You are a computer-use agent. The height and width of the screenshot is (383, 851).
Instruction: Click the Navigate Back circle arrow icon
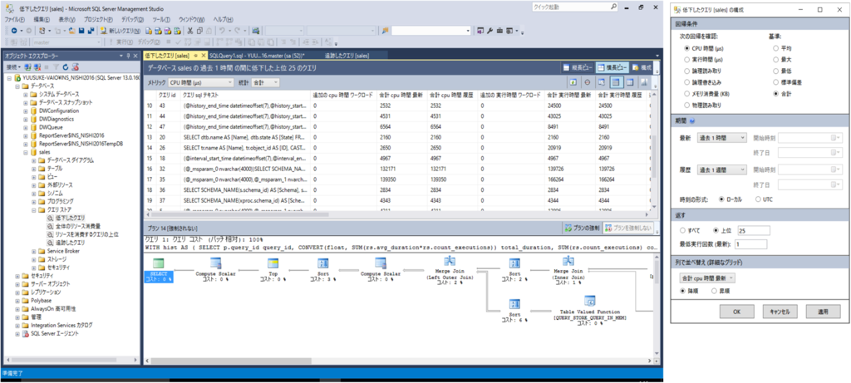pyautogui.click(x=13, y=31)
